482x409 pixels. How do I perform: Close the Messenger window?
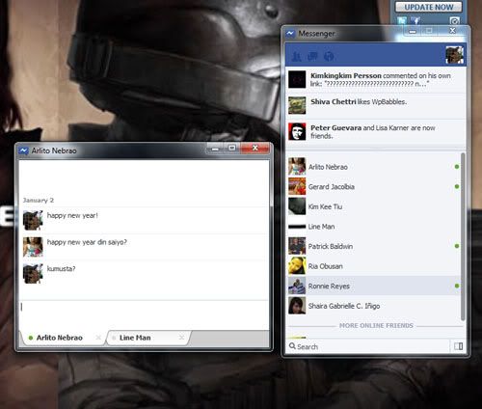point(452,31)
